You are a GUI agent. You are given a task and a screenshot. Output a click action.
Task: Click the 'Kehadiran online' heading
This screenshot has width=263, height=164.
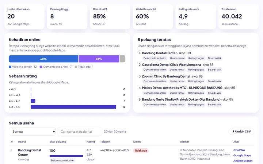(x=24, y=40)
